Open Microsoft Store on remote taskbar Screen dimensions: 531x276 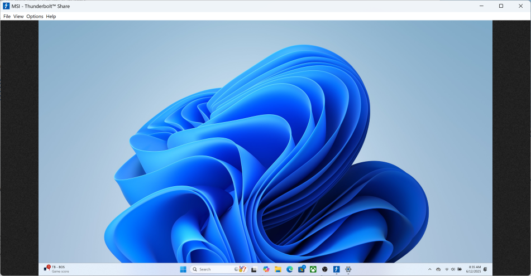pyautogui.click(x=302, y=269)
